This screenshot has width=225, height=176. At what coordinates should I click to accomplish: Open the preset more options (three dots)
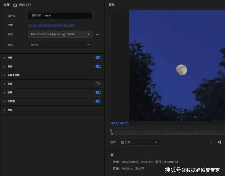pos(98,34)
